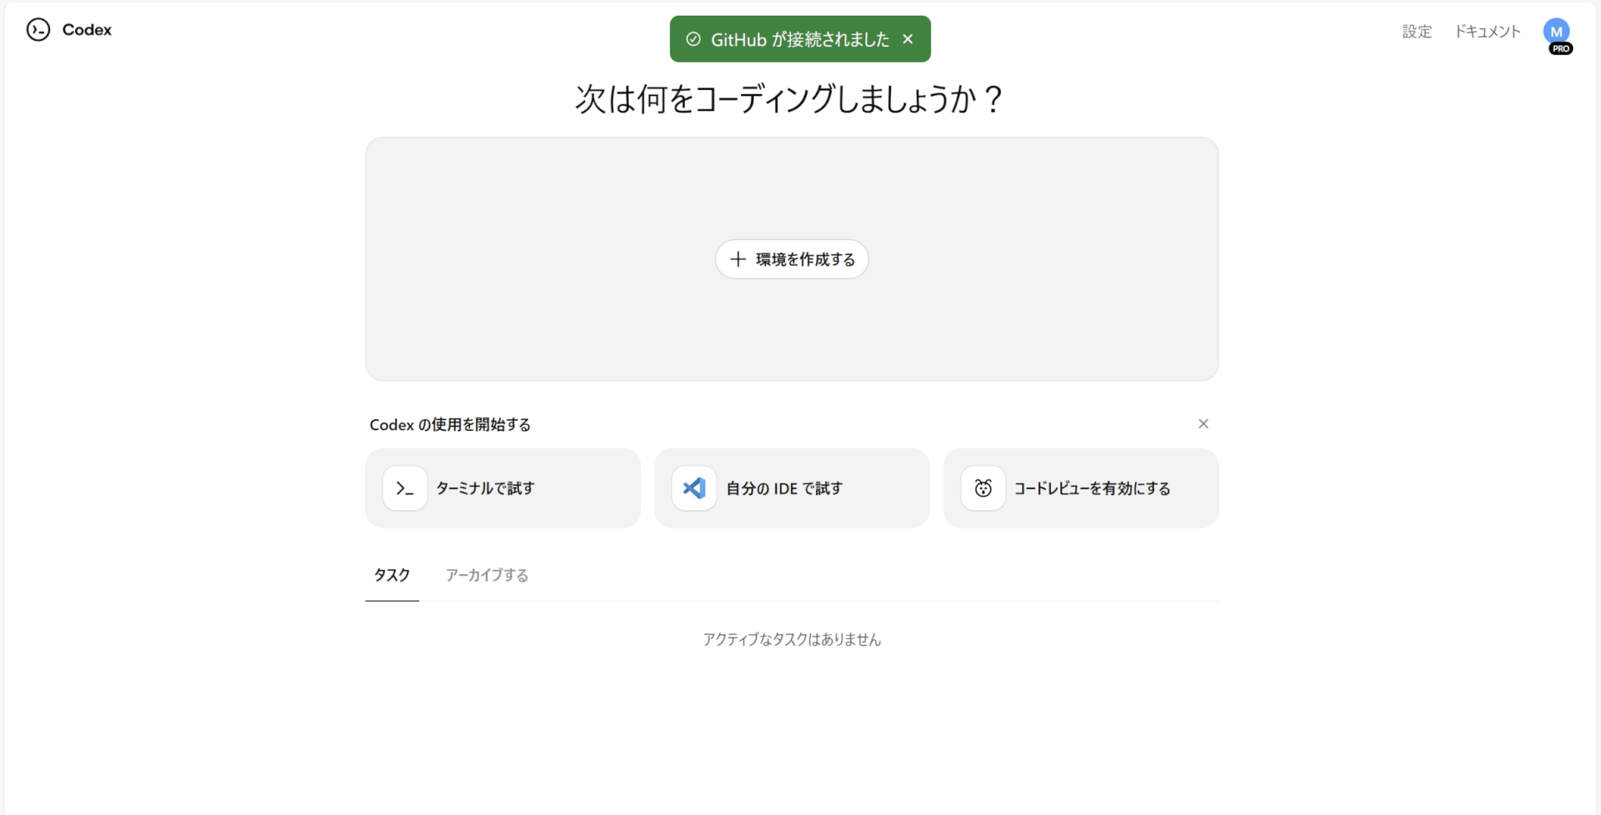Dismiss the GitHub connected notification
This screenshot has height=815, width=1601.
[x=908, y=39]
